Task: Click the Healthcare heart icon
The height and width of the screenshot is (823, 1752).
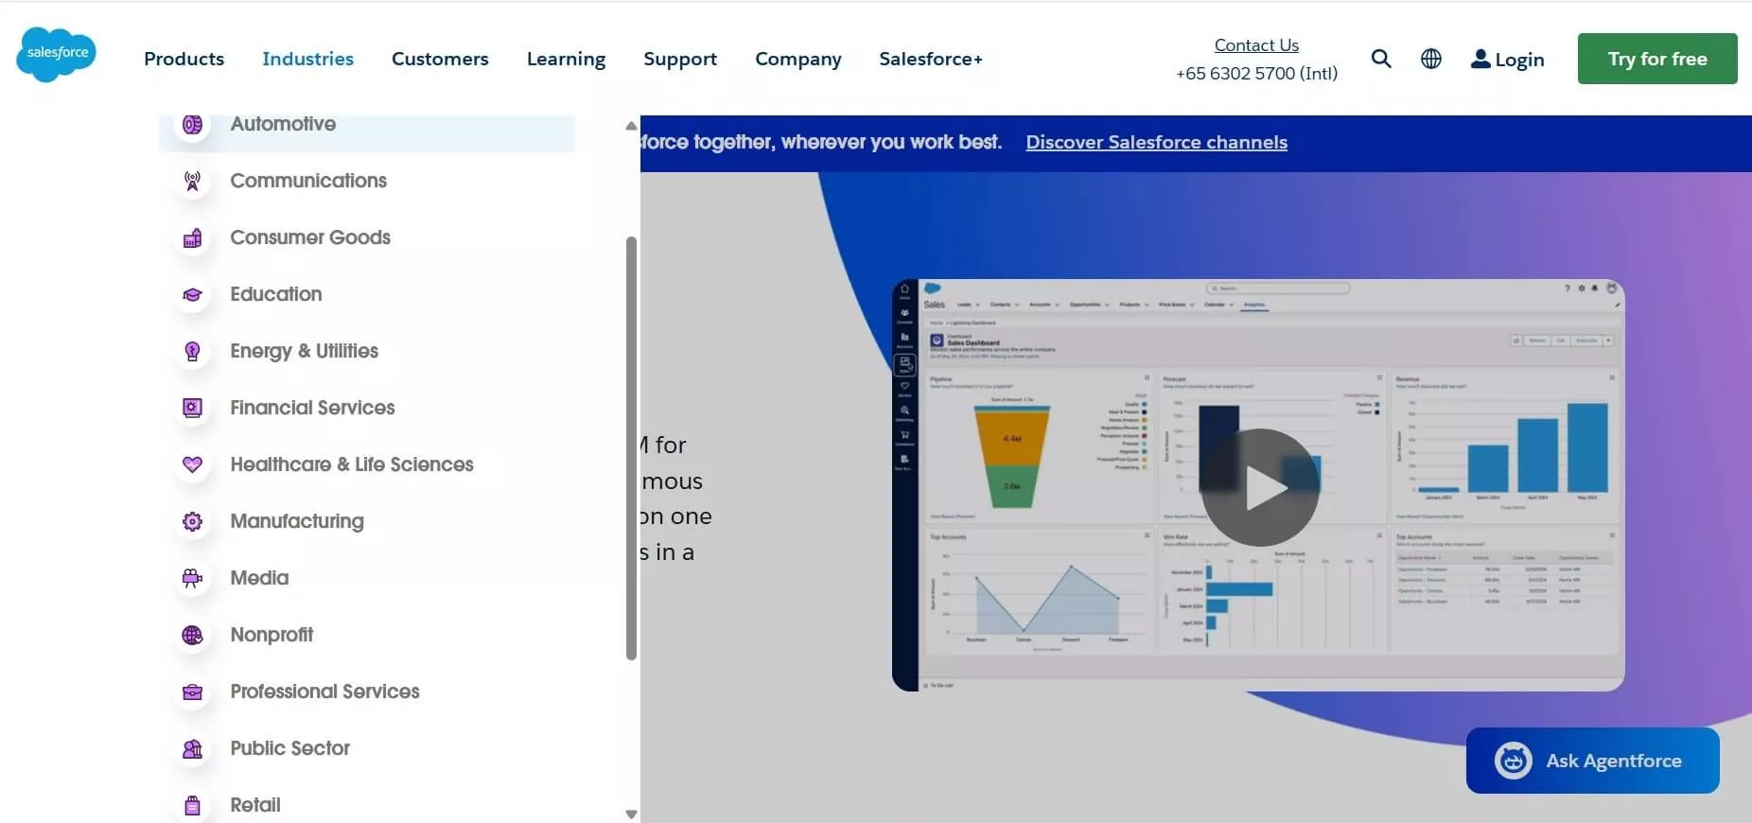Action: pos(192,464)
